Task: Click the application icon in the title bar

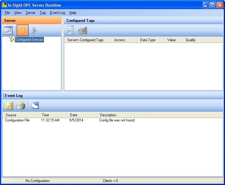Action: tap(4, 5)
